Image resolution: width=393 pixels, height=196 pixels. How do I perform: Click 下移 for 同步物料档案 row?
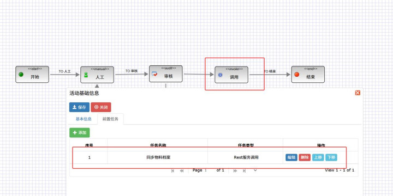(331, 157)
